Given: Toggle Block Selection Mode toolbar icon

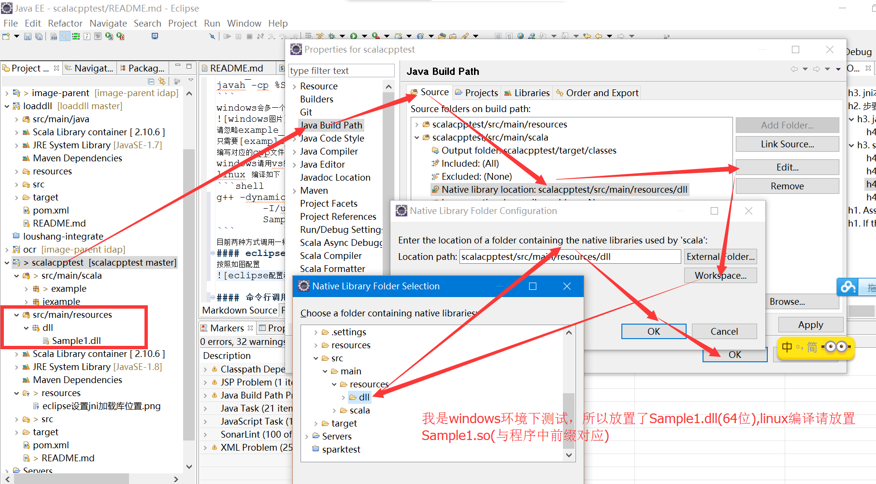Looking at the screenshot, I should [498, 36].
